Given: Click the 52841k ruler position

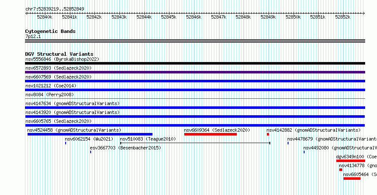Looking at the screenshot, I should tap(69, 17).
